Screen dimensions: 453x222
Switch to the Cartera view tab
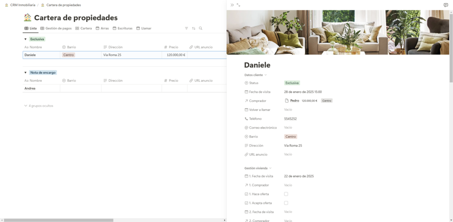click(x=83, y=28)
